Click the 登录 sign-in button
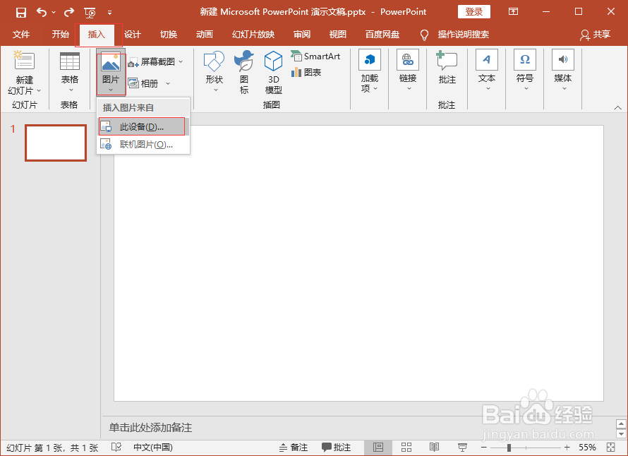The height and width of the screenshot is (456, 628). click(473, 11)
